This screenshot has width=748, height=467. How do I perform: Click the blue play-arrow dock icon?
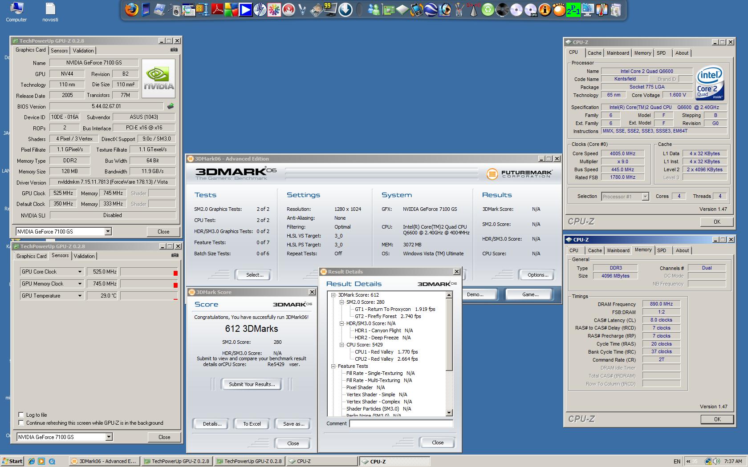tap(246, 10)
